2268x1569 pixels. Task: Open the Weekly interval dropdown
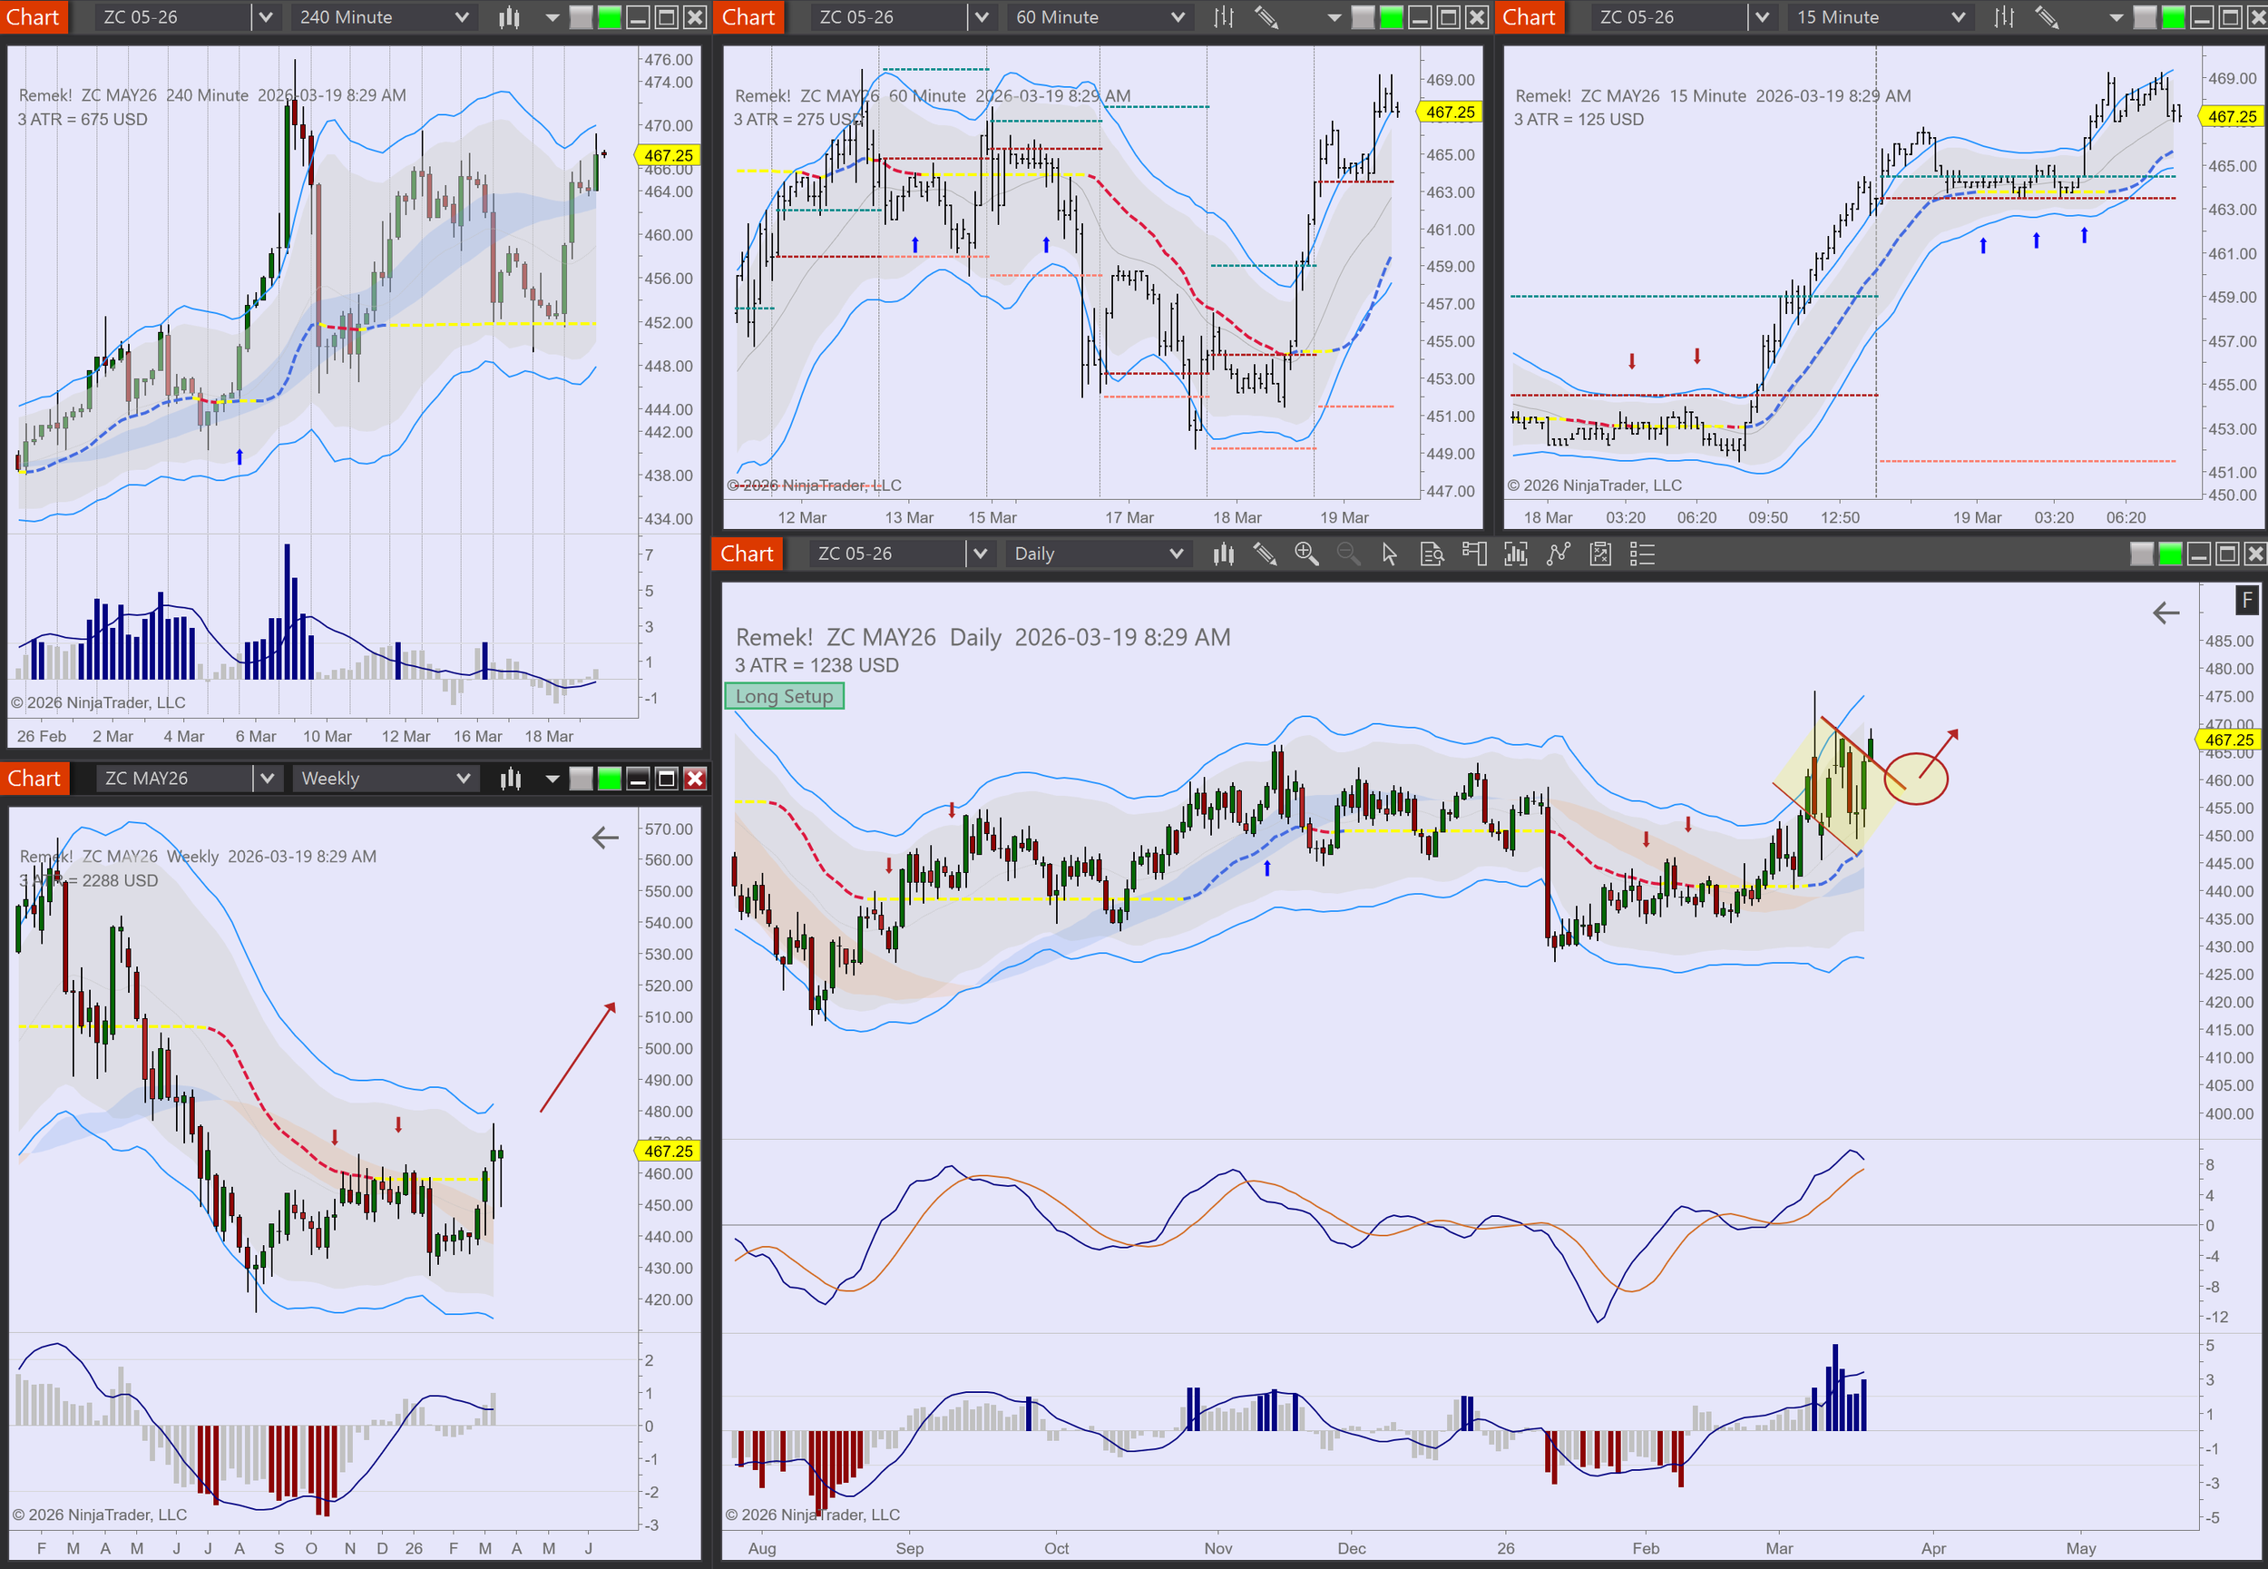click(463, 779)
